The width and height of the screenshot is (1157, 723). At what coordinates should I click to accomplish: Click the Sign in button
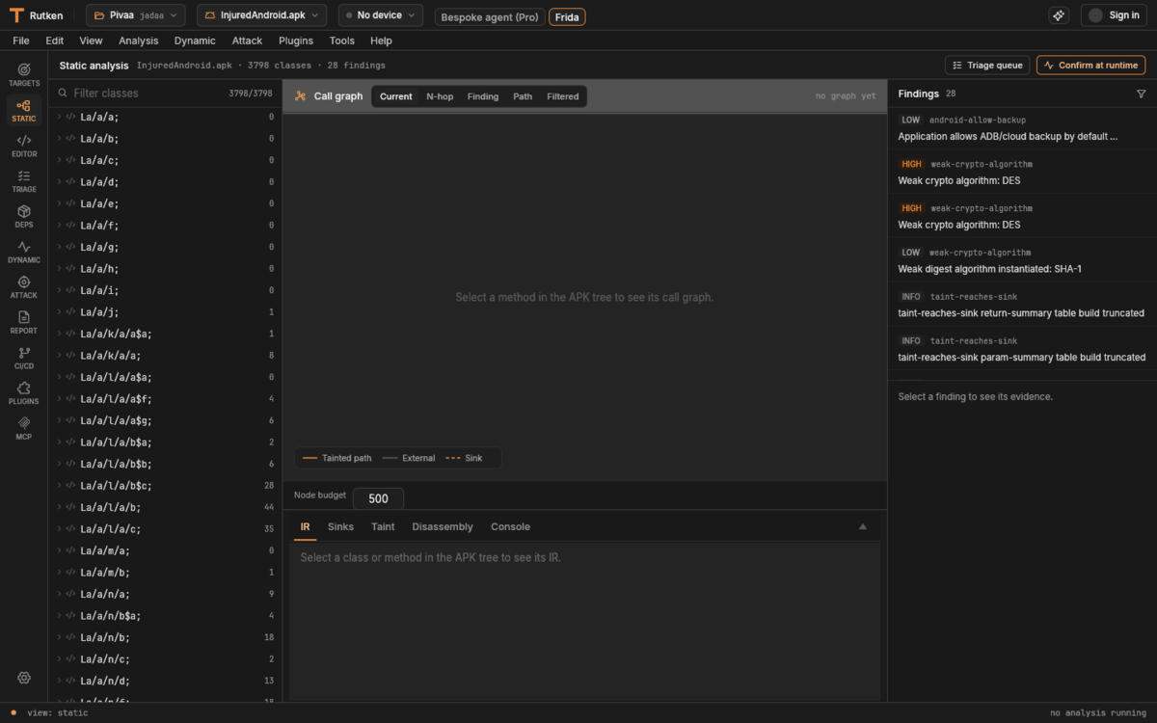coord(1114,15)
